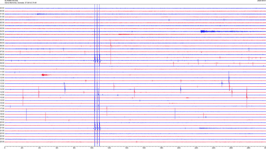Choose the 13:00 hour label
The height and width of the screenshot is (149, 266).
(x=2, y=84)
